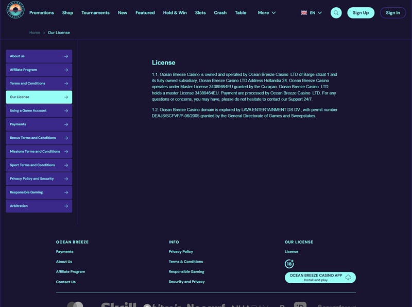Image resolution: width=412 pixels, height=307 pixels.
Task: Click the Sign In button
Action: (393, 12)
